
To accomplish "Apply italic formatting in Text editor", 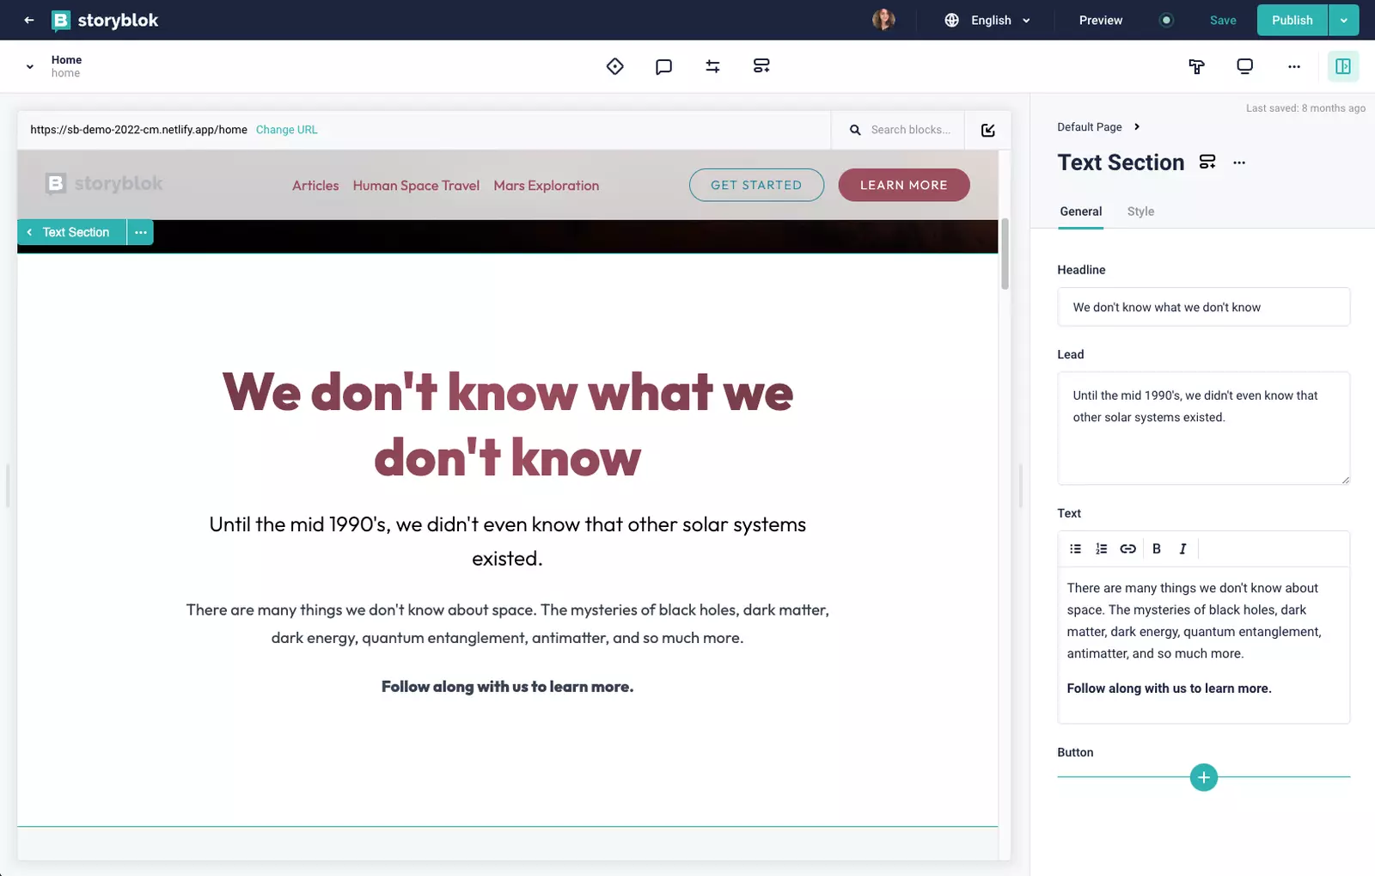I will [x=1182, y=548].
